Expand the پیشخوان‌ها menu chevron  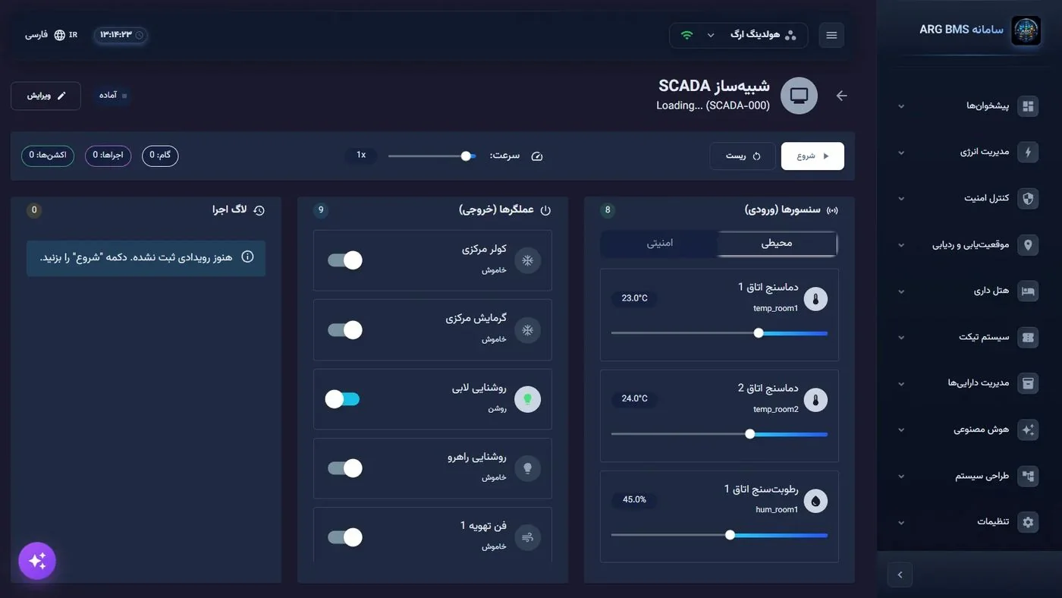coord(901,106)
